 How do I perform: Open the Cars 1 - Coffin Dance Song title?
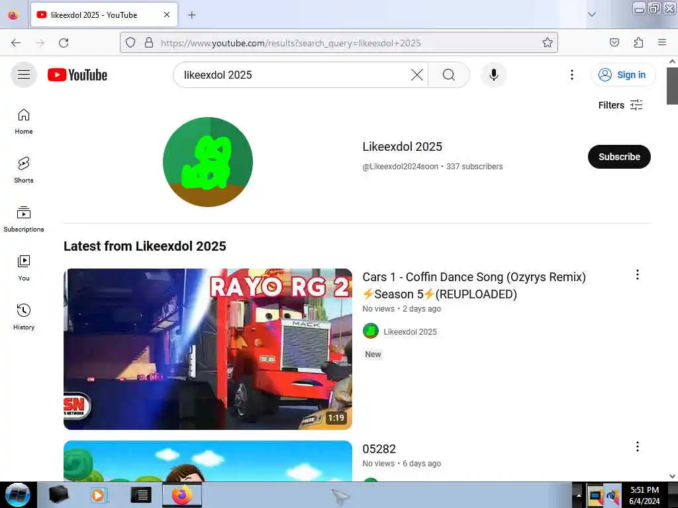coord(474,286)
